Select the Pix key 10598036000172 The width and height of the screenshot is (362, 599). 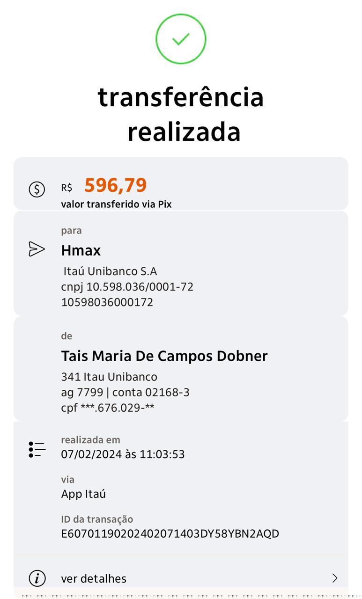[x=107, y=302]
